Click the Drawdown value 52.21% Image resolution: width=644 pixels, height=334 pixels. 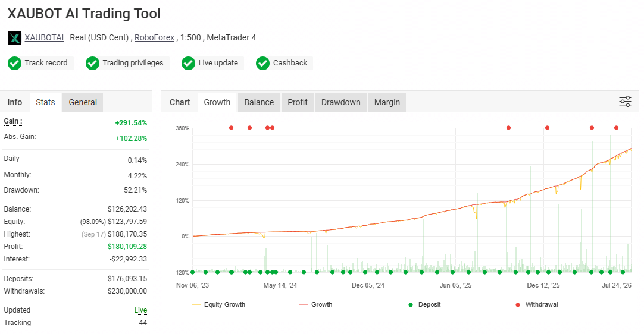tap(136, 190)
